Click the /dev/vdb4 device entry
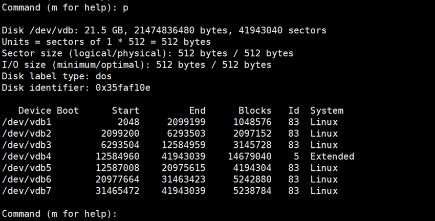 (27, 157)
